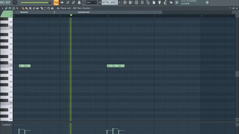Click bar 5 on the timeline ruler

(202, 16)
